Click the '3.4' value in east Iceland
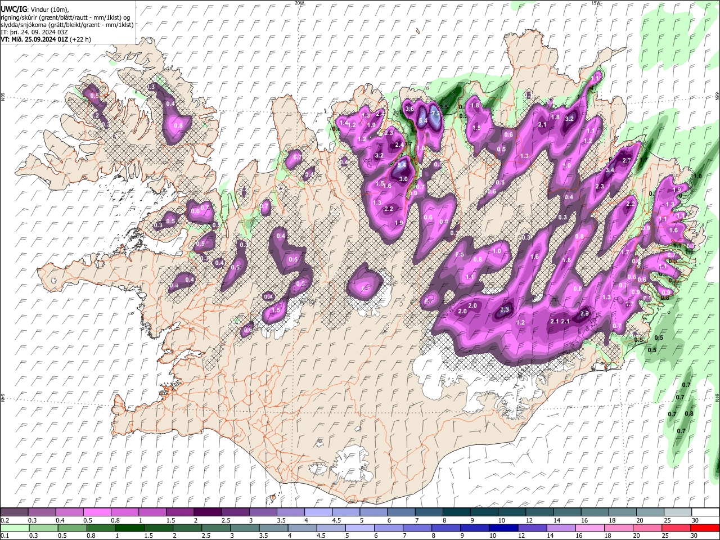The image size is (720, 540). click(x=610, y=170)
